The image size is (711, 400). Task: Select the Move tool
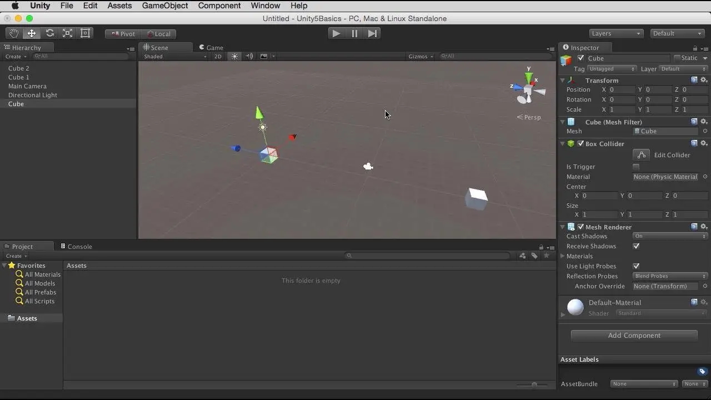[32, 33]
